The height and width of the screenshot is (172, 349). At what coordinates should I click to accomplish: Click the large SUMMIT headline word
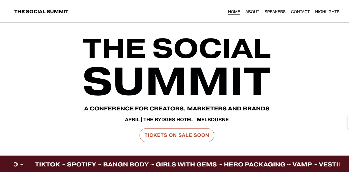coord(177,81)
